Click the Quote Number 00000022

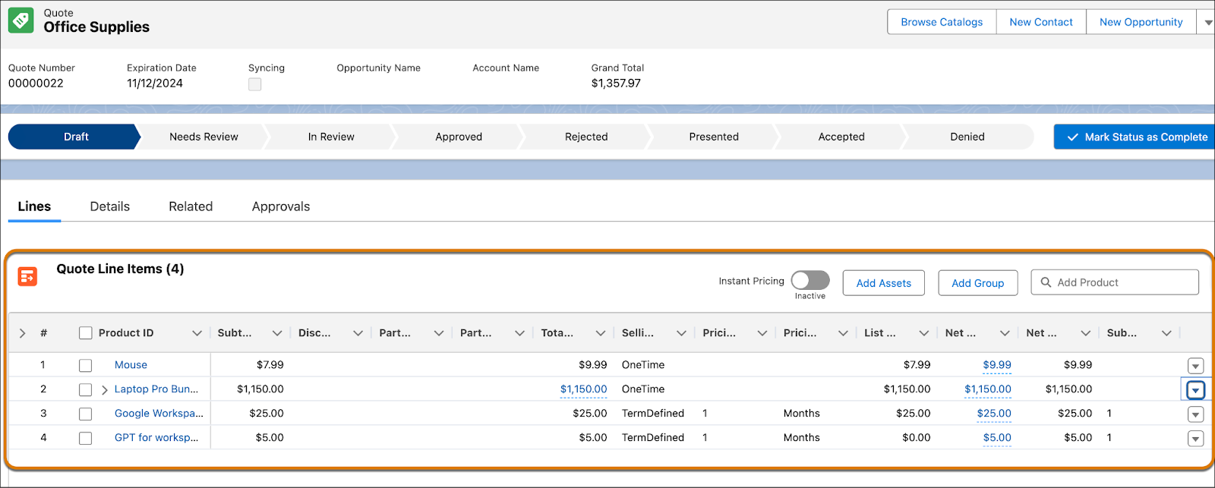pyautogui.click(x=36, y=83)
